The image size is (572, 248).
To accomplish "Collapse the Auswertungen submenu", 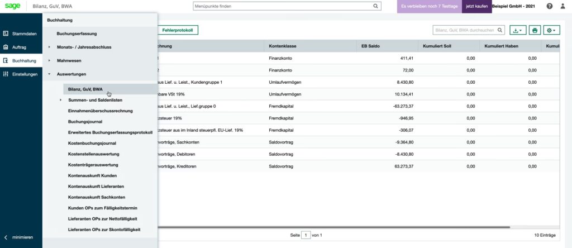I will [x=49, y=74].
